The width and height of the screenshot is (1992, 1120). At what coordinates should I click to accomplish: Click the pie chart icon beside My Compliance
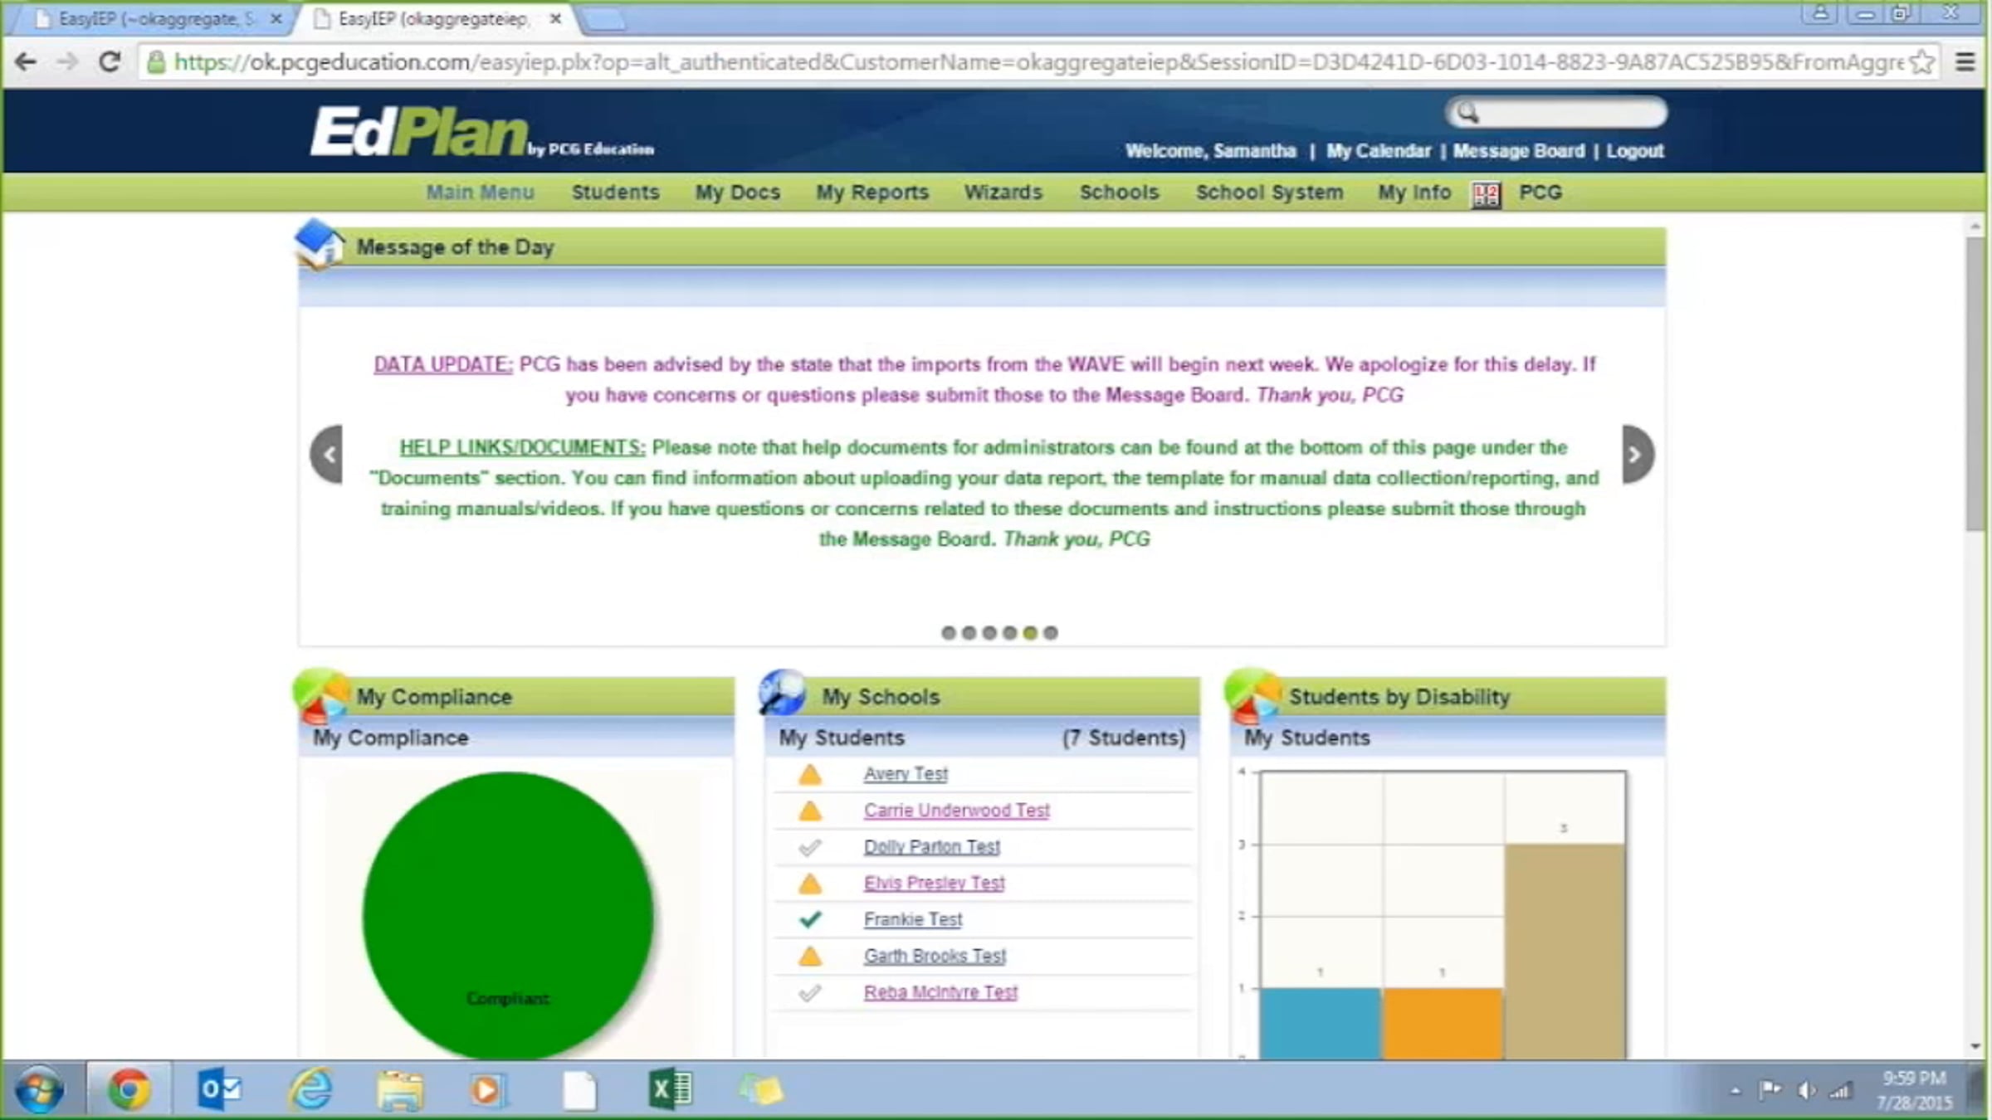click(321, 695)
